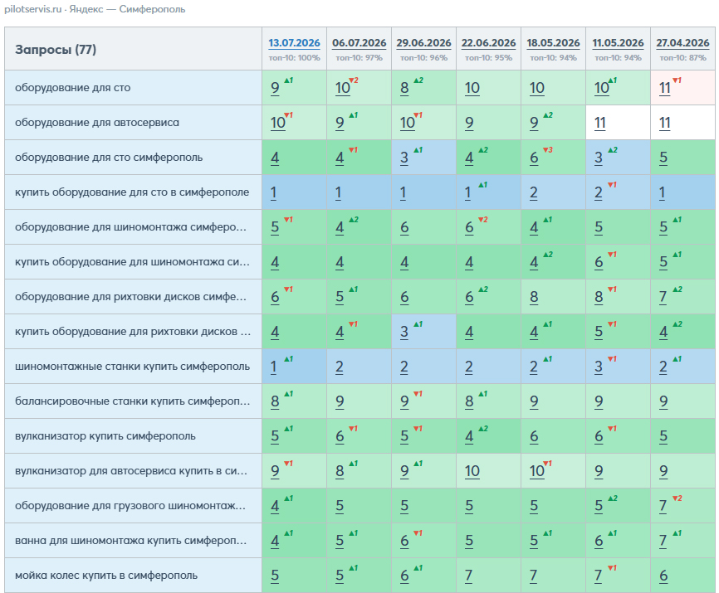Open position 9 for 'оборудование для сто' on 13.07.2026
This screenshot has width=719, height=593.
275,88
